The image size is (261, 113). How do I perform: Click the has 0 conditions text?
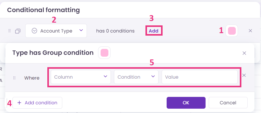click(115, 31)
